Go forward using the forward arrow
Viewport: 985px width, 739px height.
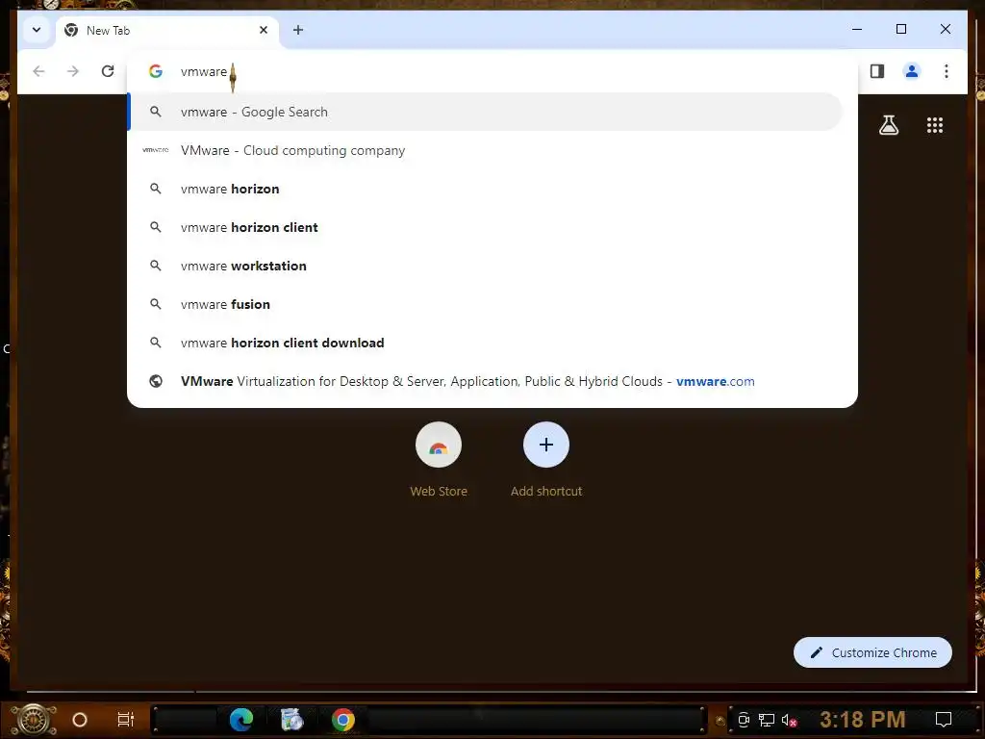(x=73, y=71)
